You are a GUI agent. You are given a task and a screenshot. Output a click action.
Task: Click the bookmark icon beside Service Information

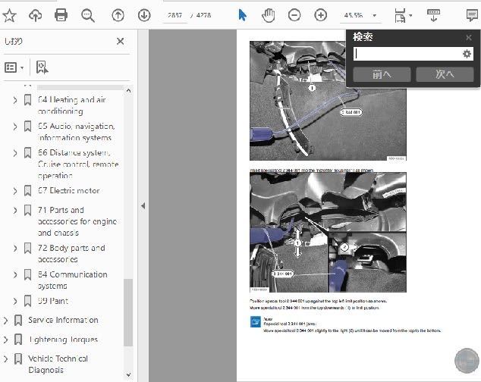18,320
